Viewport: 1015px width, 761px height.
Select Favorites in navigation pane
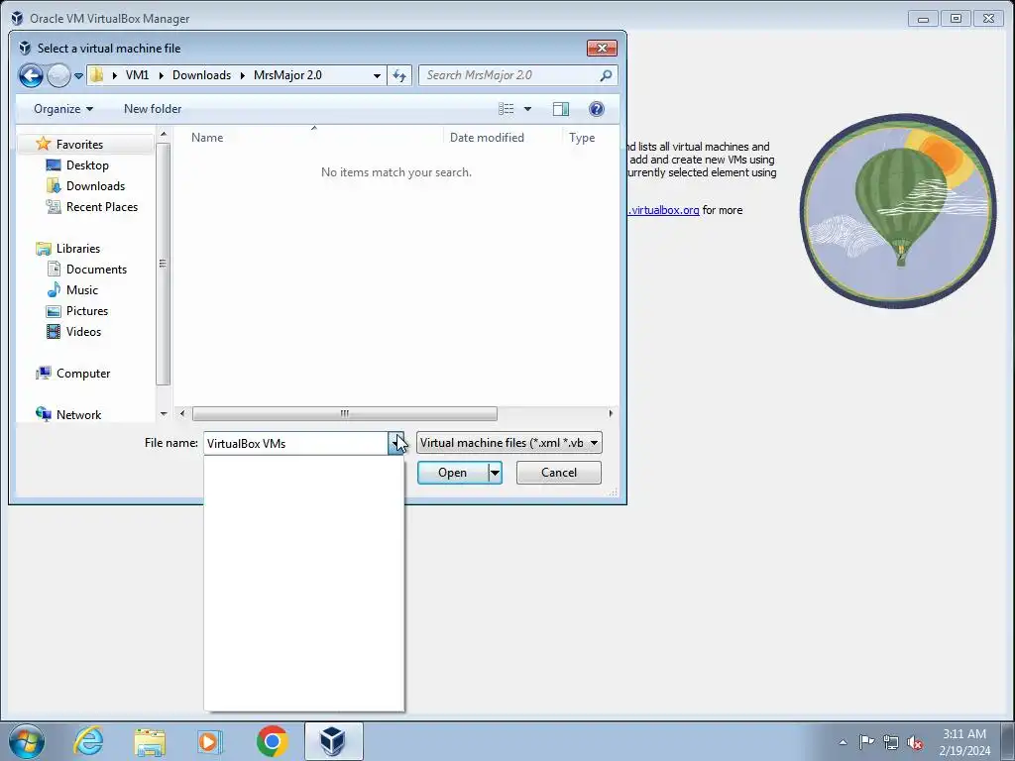tap(79, 145)
